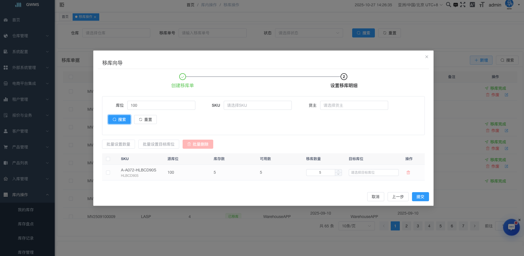This screenshot has width=524, height=256.
Task: Switch to the 首页 tab
Action: click(65, 17)
